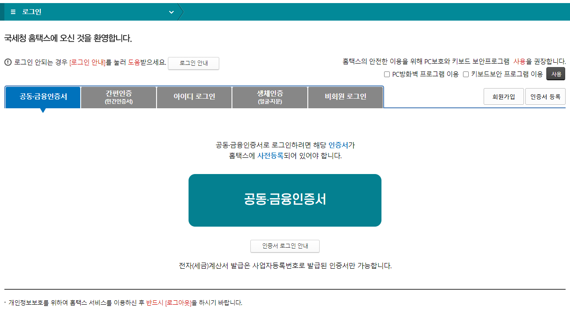
Task: Enable PC방화벽 프로그램 이용 checkbox
Action: point(387,74)
